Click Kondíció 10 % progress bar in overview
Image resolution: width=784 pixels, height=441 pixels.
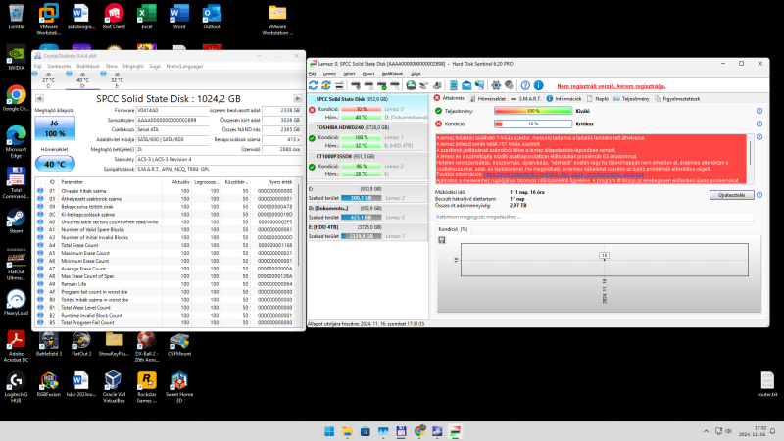pos(533,124)
